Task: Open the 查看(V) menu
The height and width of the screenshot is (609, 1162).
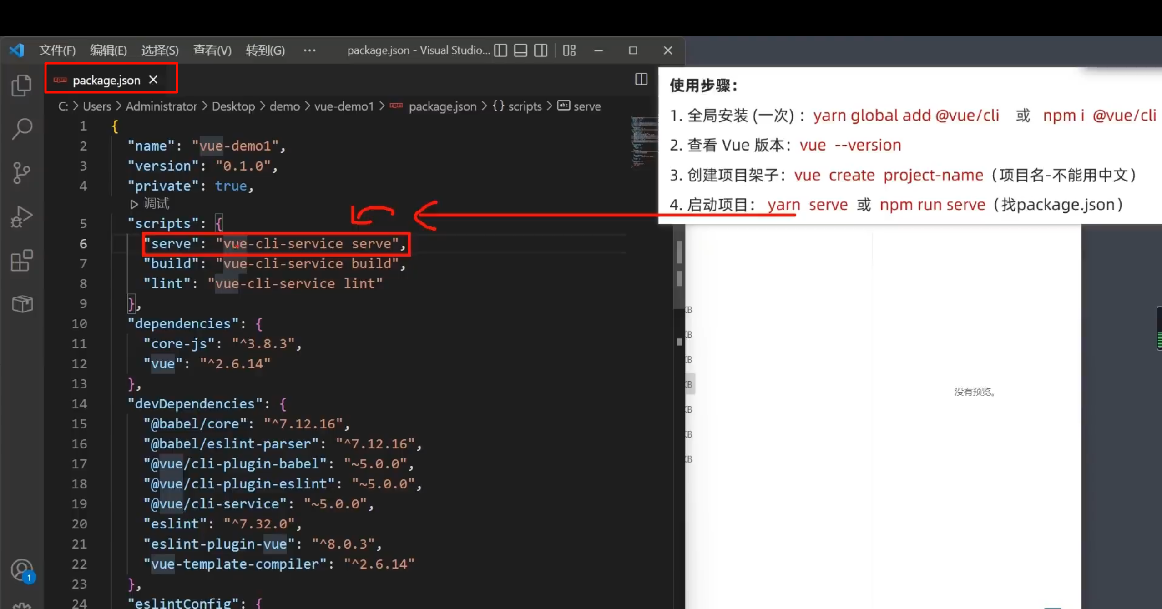Action: pyautogui.click(x=212, y=50)
